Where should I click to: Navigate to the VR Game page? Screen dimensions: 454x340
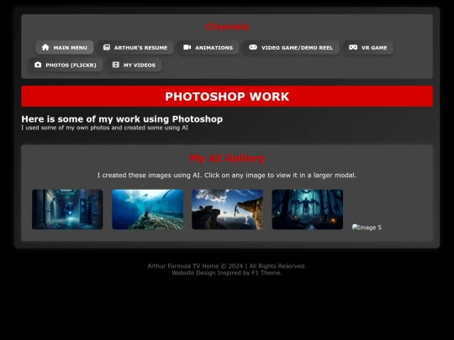tap(367, 47)
